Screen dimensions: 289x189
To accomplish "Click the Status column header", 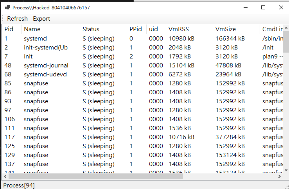I will coord(91,29).
